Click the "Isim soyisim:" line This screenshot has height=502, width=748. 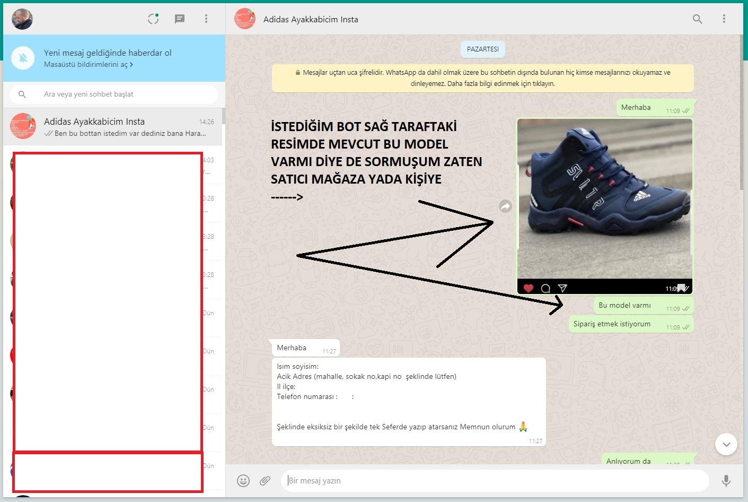point(297,367)
